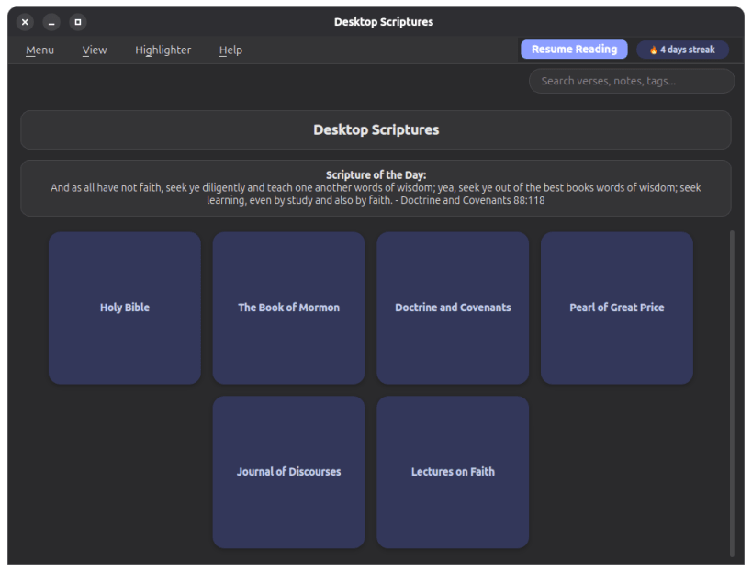
Task: Open the Pearl of Great Price tile
Action: (x=617, y=308)
